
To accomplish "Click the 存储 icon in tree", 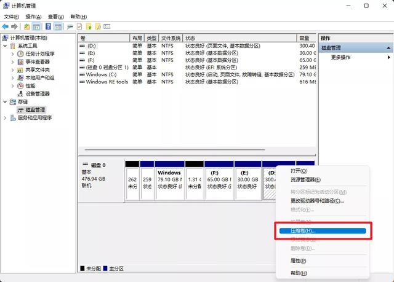I will tap(13, 102).
